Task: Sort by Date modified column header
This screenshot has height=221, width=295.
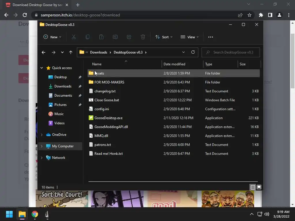Action: pyautogui.click(x=182, y=64)
